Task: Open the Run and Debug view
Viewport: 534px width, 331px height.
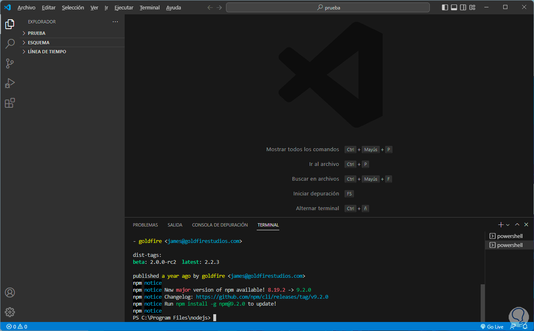Action: point(10,83)
